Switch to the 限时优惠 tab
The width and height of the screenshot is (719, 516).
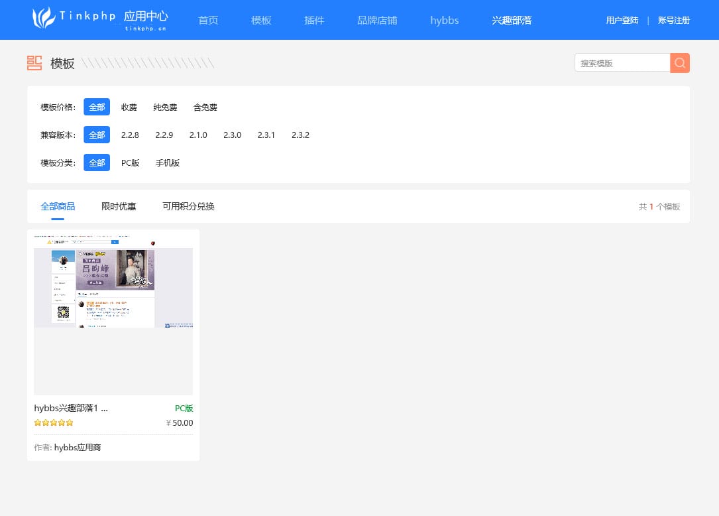tap(119, 206)
